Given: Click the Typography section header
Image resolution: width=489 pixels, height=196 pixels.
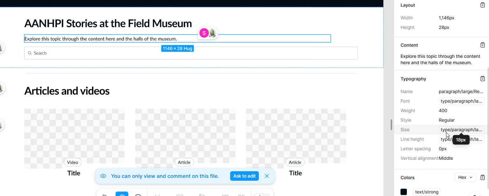Looking at the screenshot, I should [x=413, y=79].
